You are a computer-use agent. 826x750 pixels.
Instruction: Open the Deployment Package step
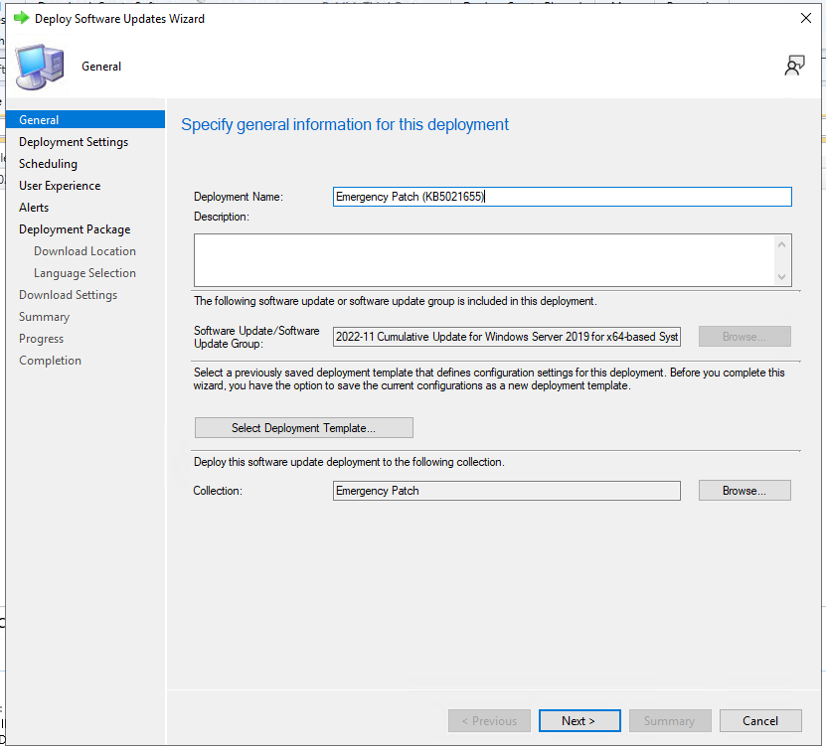pos(75,229)
